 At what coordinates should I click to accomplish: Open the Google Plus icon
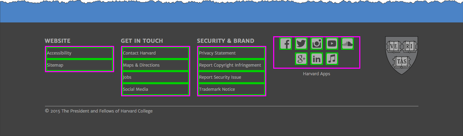click(301, 59)
